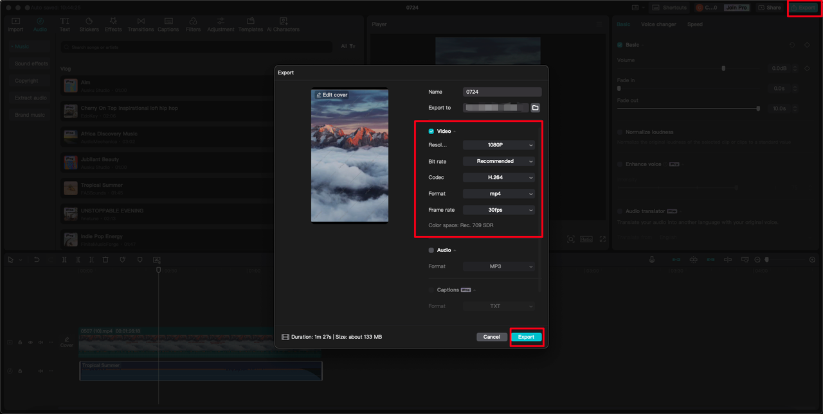Open the Captions tab in top toolbar
Viewport: 823px width, 414px height.
point(168,25)
